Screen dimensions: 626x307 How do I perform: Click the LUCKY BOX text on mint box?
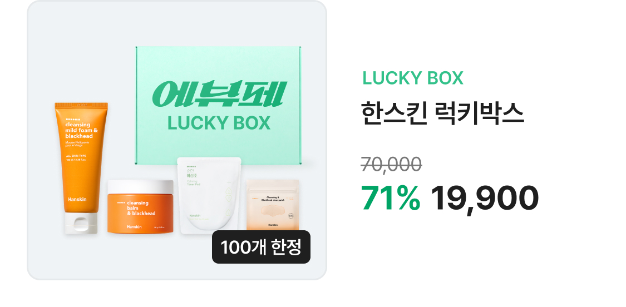[x=219, y=123]
